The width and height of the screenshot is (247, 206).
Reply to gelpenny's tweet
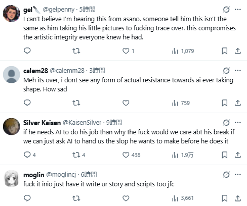tap(27, 51)
